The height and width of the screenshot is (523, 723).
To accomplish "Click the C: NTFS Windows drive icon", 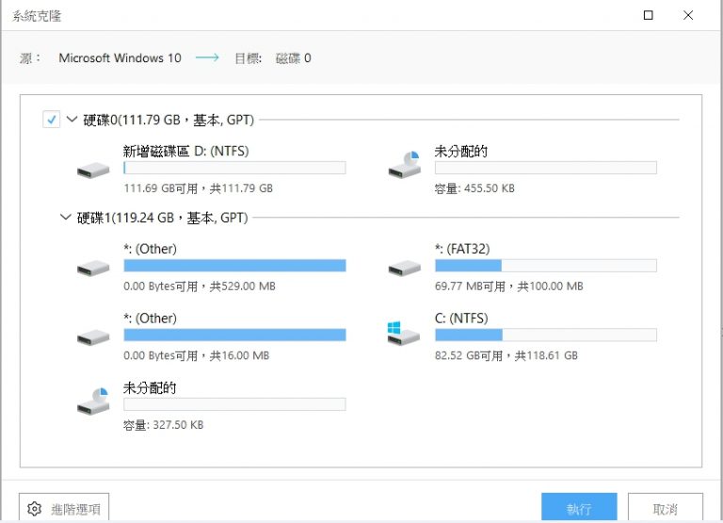I will [404, 333].
